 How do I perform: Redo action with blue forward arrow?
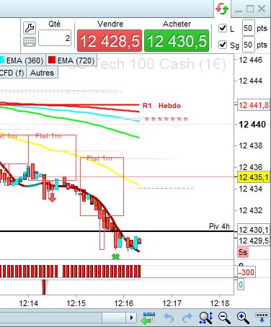coord(187,318)
